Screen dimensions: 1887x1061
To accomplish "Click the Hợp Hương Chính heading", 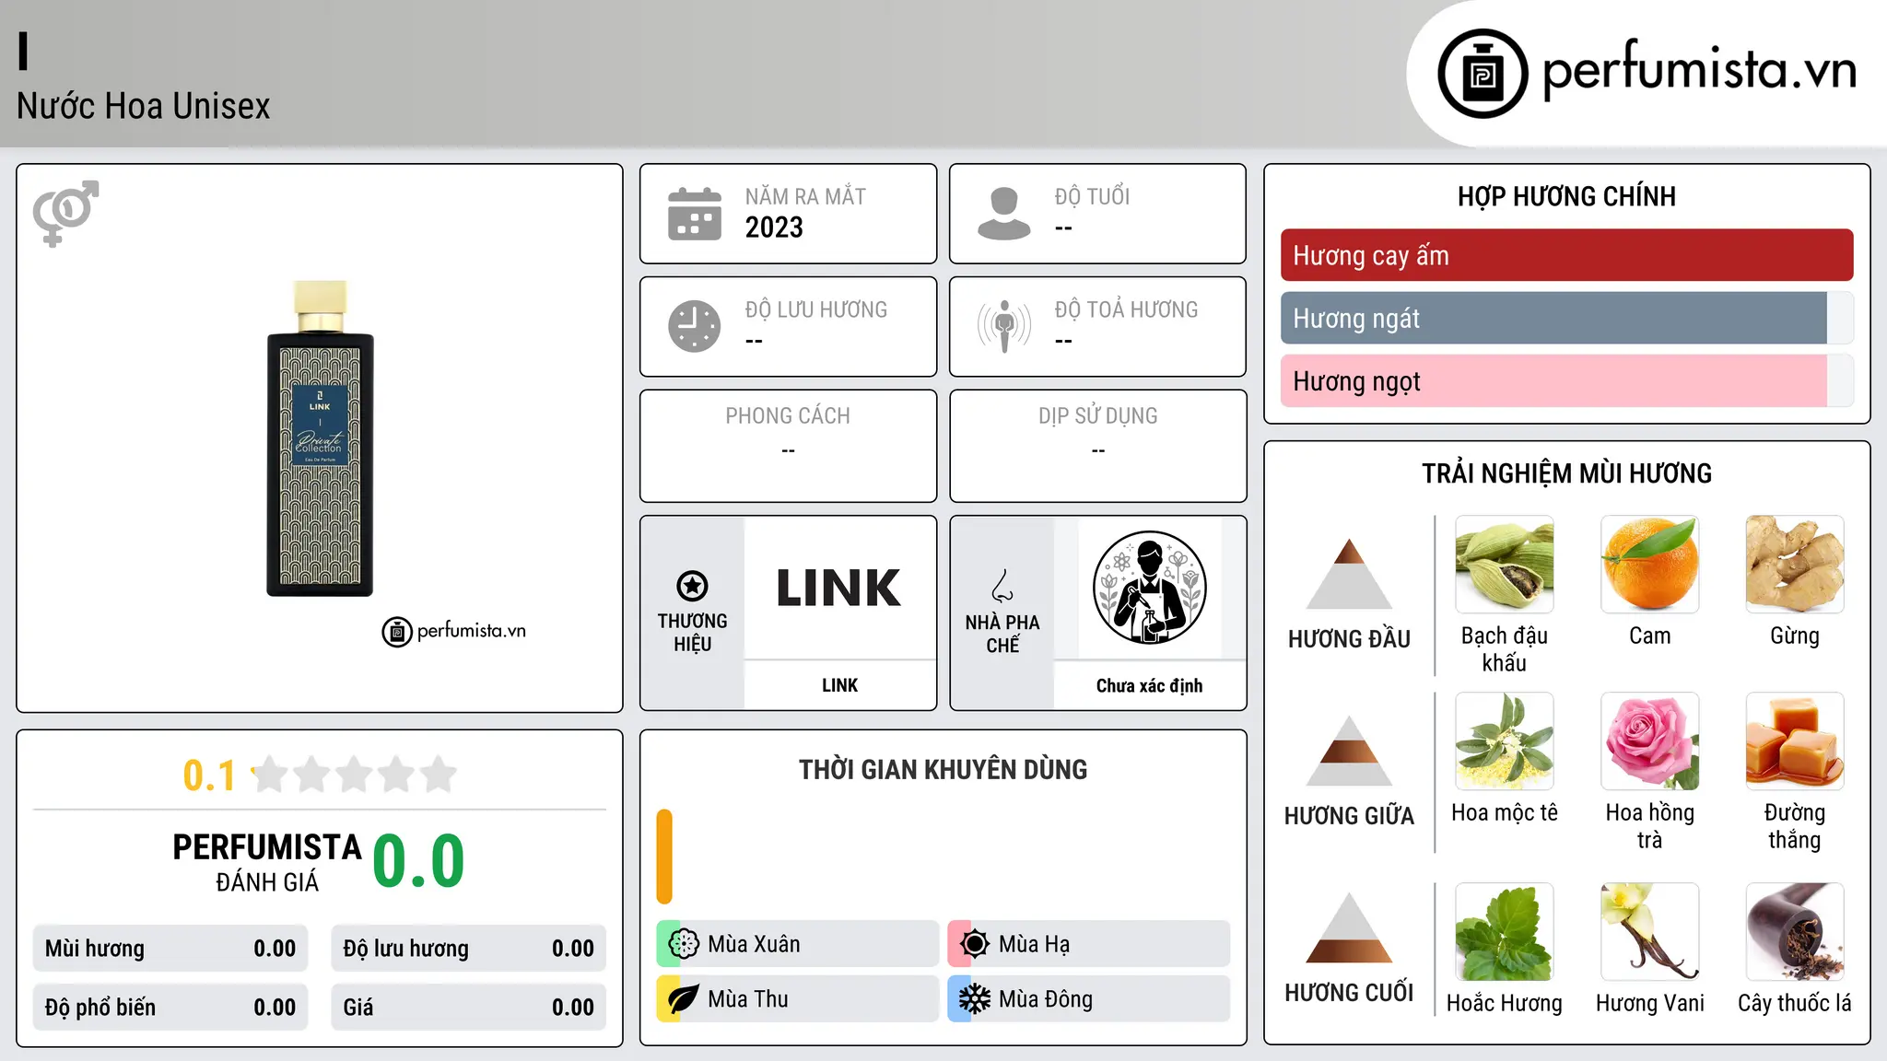I will click(1566, 196).
